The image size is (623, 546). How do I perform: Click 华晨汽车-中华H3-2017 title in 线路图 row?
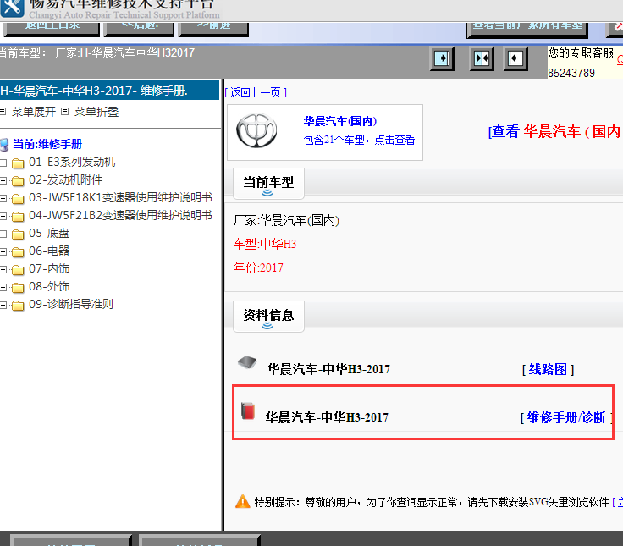click(x=328, y=369)
